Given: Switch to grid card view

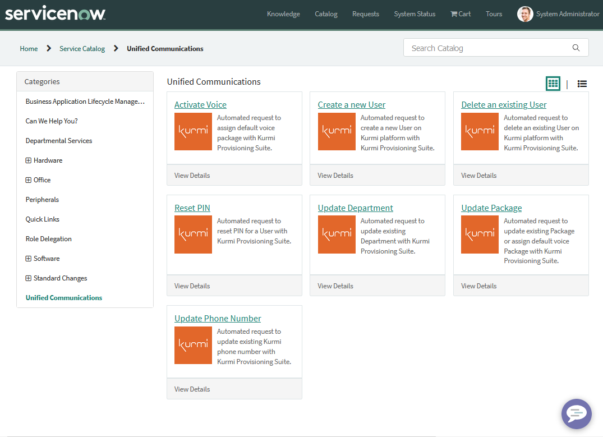Looking at the screenshot, I should point(553,84).
